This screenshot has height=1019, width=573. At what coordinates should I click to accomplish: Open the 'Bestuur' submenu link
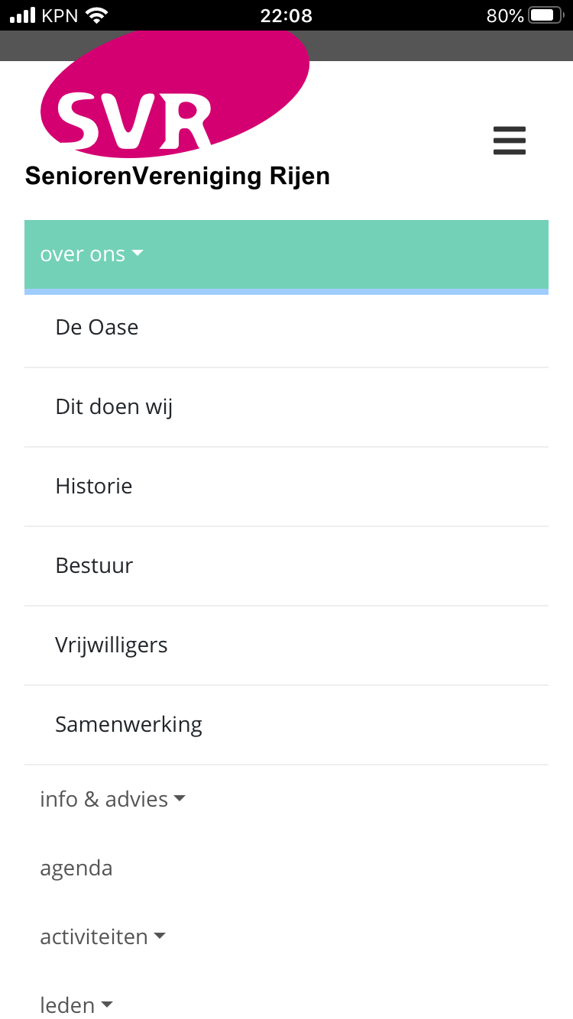pos(286,566)
